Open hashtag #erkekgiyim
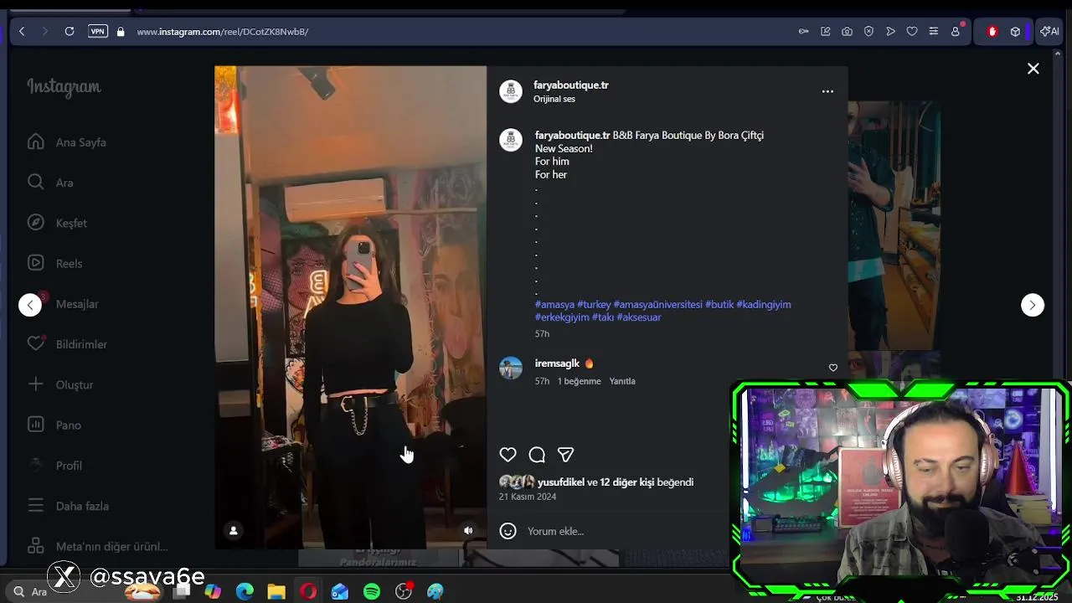 click(x=562, y=317)
